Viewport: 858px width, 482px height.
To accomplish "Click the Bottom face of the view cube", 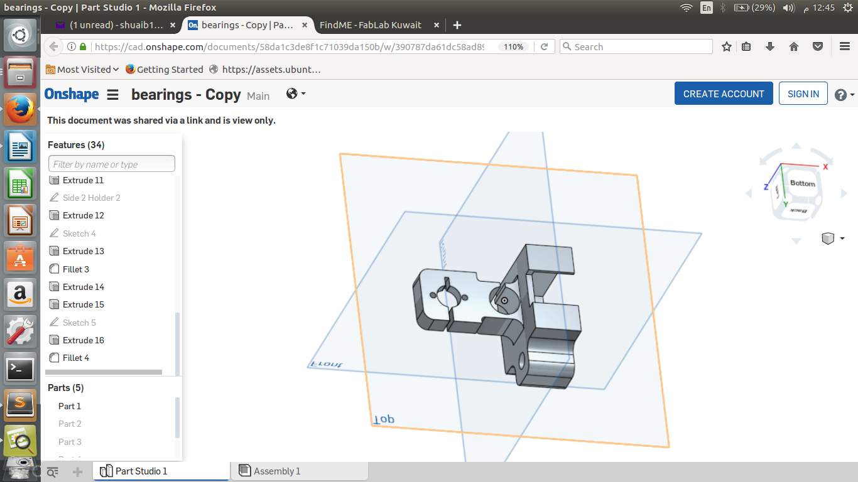I will [x=802, y=183].
